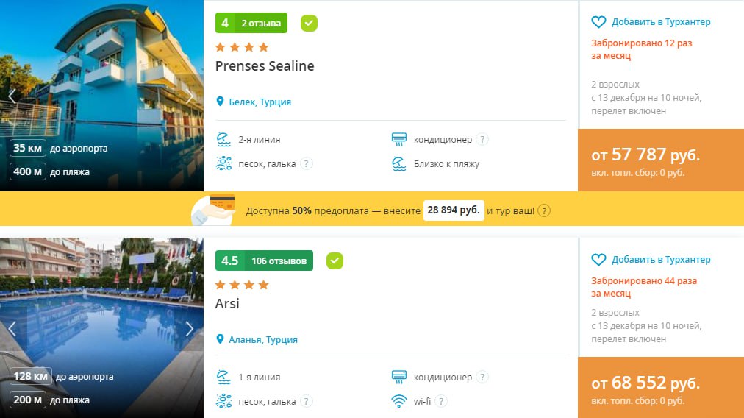
Task: Open Prenses Sealine hotel title
Action: (265, 66)
